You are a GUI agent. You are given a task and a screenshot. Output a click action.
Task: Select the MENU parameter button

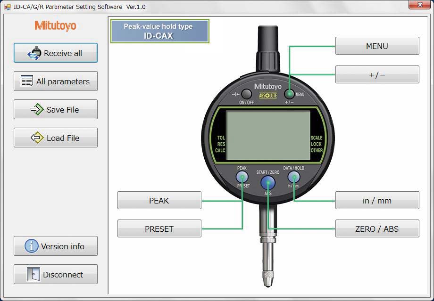point(377,46)
